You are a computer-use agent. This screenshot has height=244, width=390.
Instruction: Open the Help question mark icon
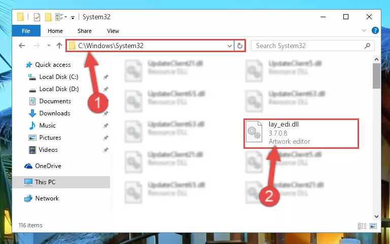[x=375, y=30]
